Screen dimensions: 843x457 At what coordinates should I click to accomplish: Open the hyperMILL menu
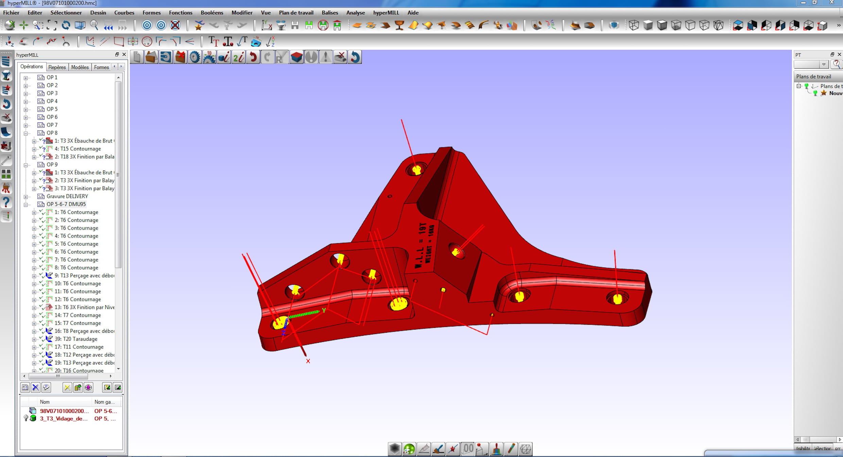point(386,13)
